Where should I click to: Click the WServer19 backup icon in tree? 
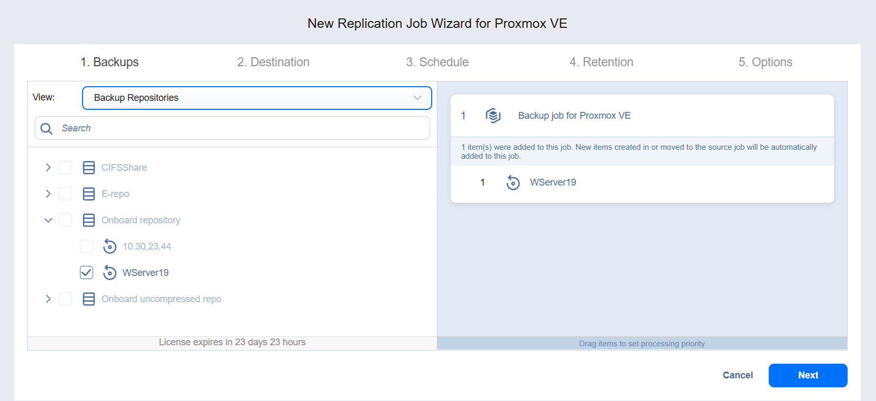tap(110, 272)
